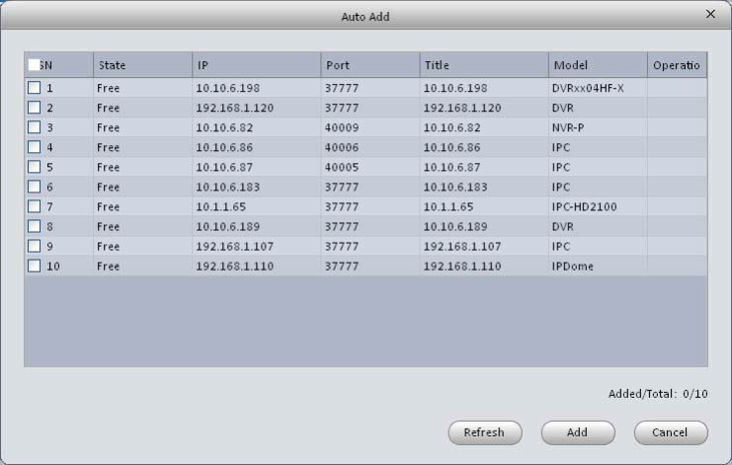Click the Refresh button

(485, 432)
